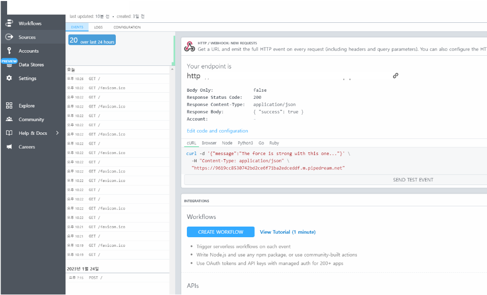Switch to the EVENTS tab

pyautogui.click(x=77, y=27)
